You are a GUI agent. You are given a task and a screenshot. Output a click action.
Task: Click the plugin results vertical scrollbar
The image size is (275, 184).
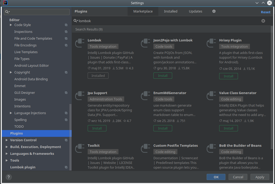click(x=272, y=88)
